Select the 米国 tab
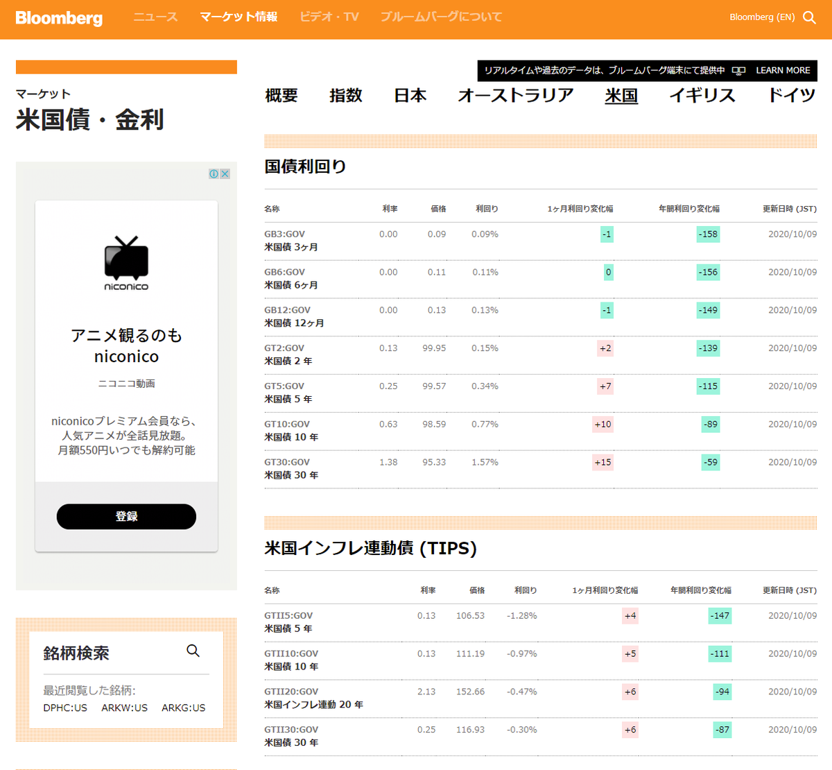This screenshot has height=770, width=832. tap(621, 96)
